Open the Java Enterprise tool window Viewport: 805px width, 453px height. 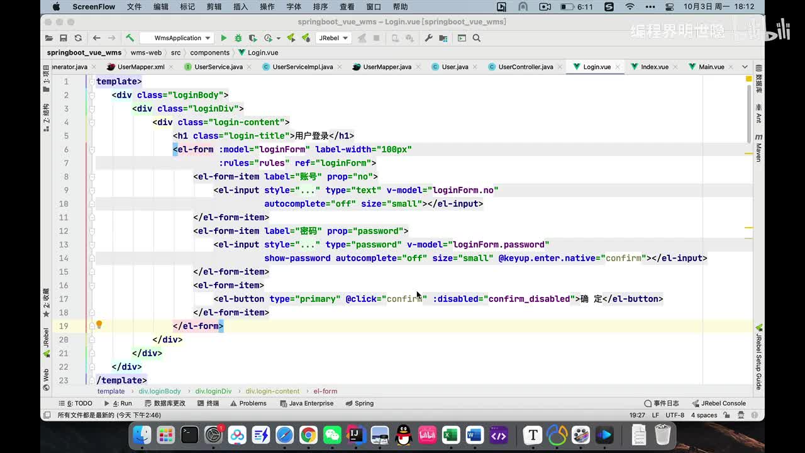click(306, 403)
